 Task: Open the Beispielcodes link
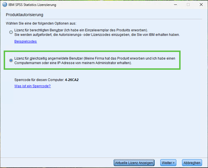tap(25, 42)
